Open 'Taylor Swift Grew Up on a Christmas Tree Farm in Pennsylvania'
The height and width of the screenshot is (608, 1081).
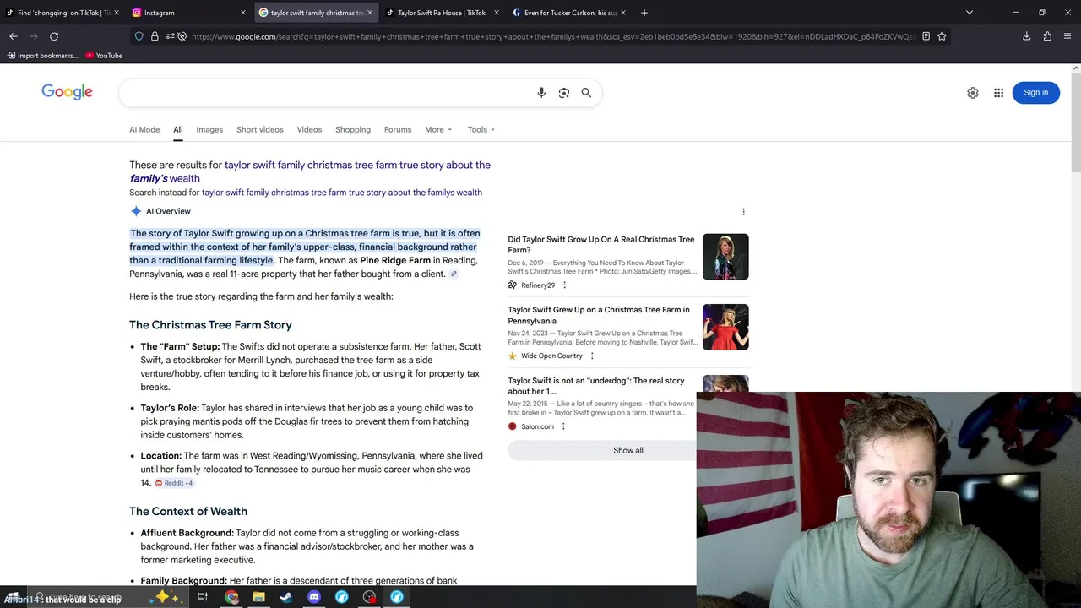(x=599, y=315)
